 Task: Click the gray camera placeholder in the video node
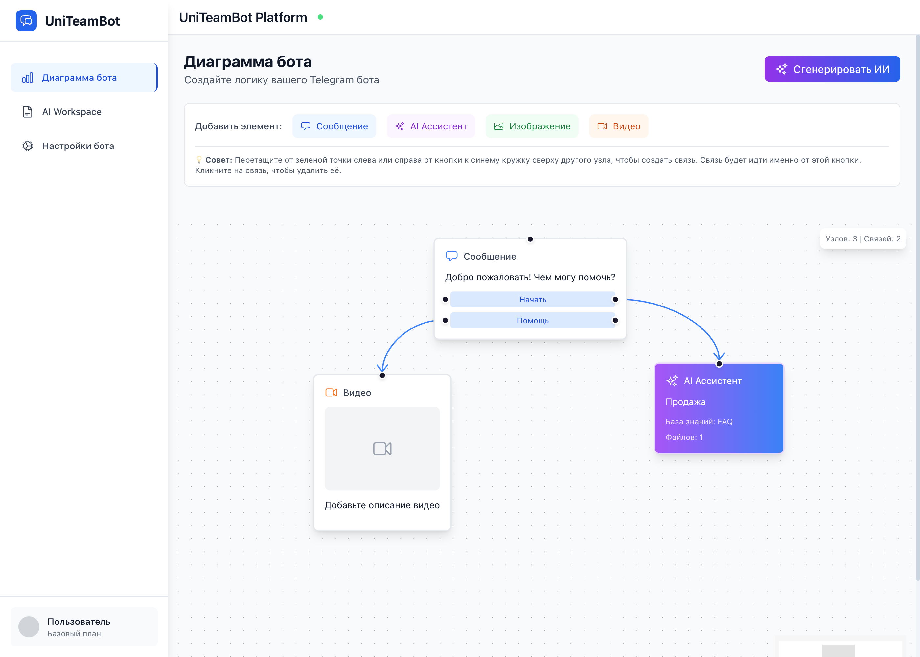tap(382, 449)
